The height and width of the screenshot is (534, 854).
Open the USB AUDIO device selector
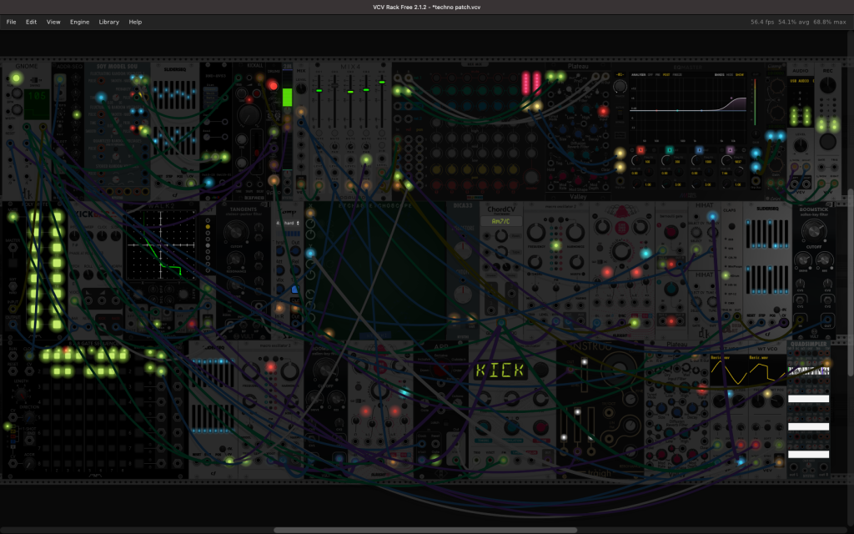tap(801, 81)
